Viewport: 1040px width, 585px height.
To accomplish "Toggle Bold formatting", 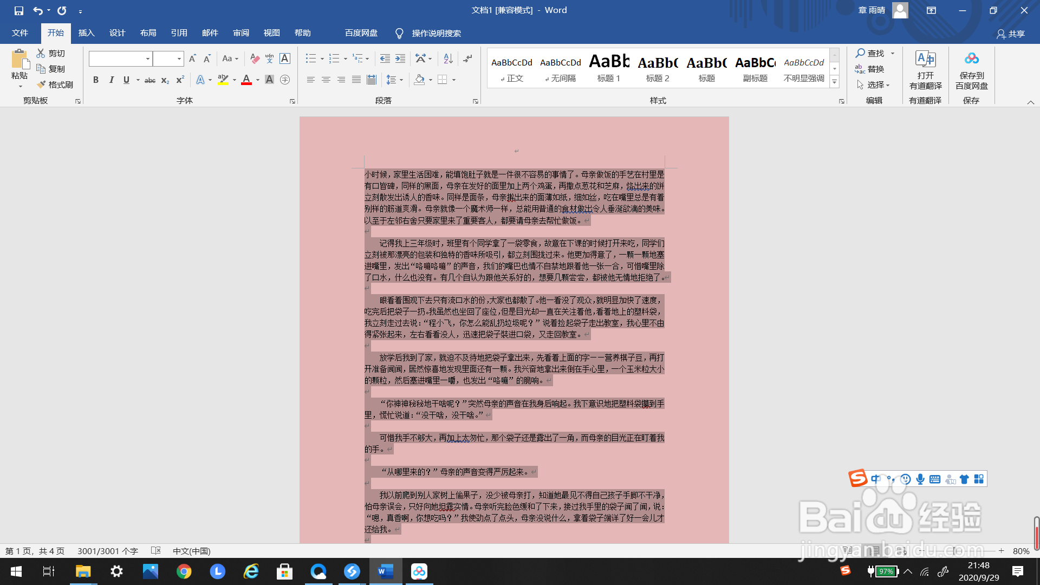I will pyautogui.click(x=96, y=80).
